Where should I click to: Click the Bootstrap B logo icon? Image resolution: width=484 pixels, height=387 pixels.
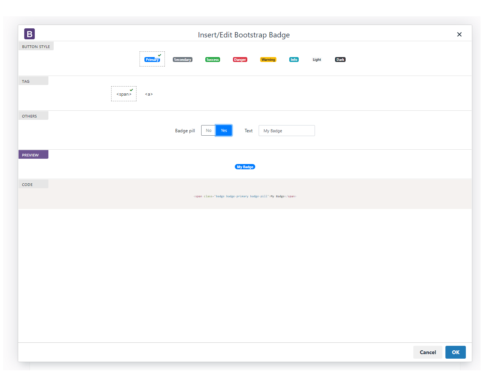point(29,34)
